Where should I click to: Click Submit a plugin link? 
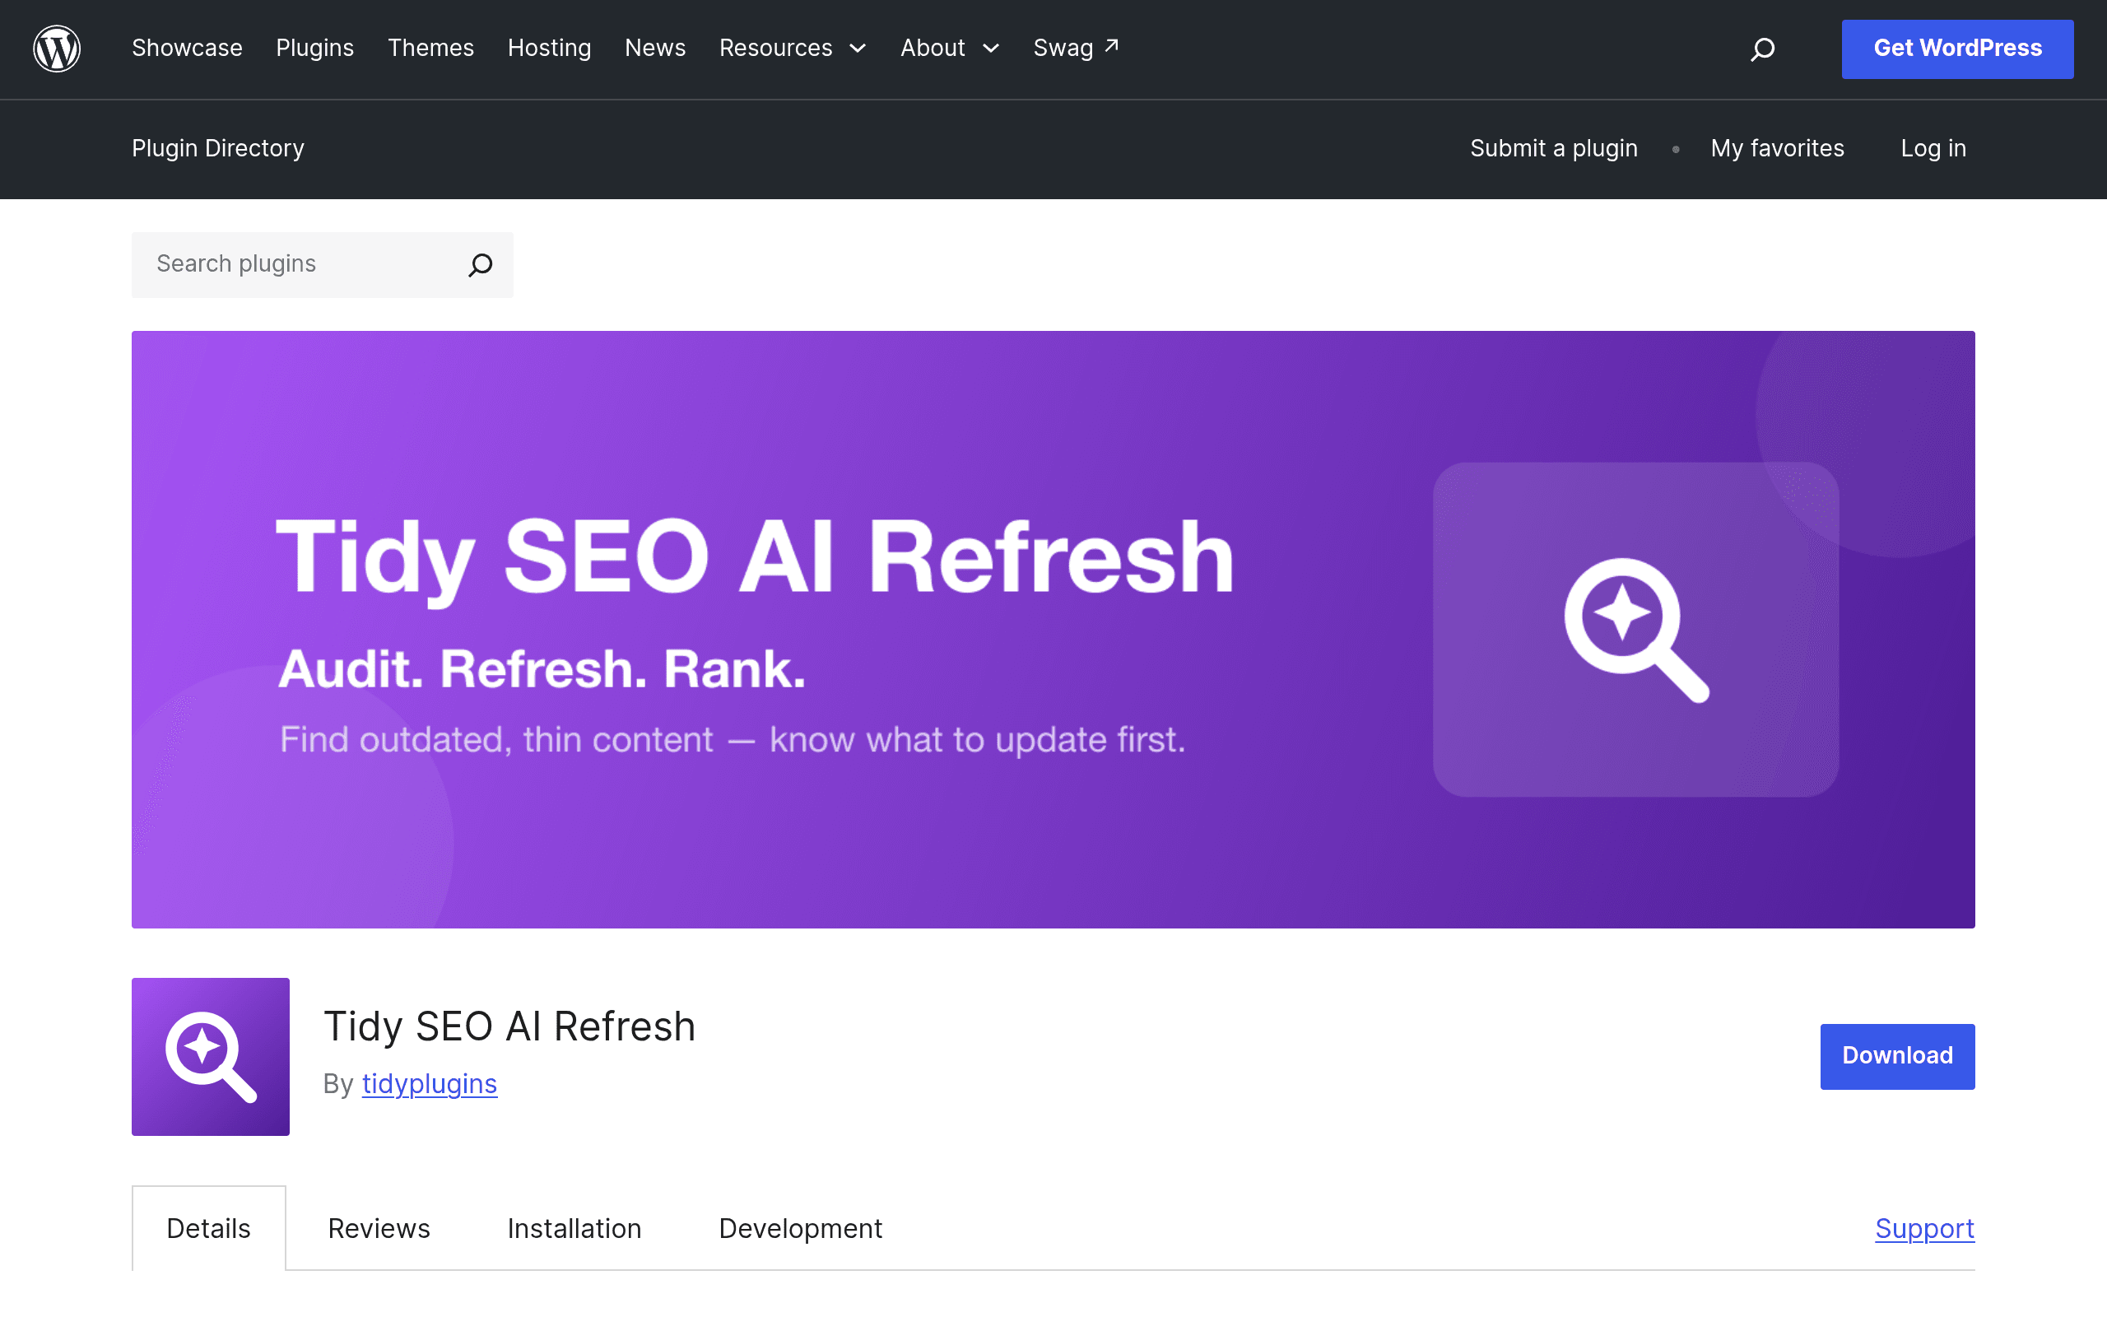pyautogui.click(x=1553, y=148)
